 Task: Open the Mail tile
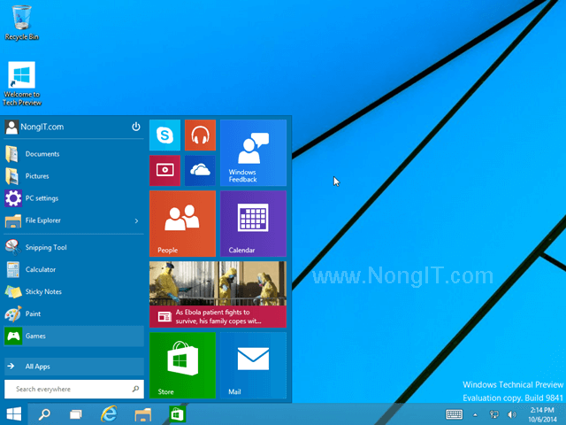(253, 366)
